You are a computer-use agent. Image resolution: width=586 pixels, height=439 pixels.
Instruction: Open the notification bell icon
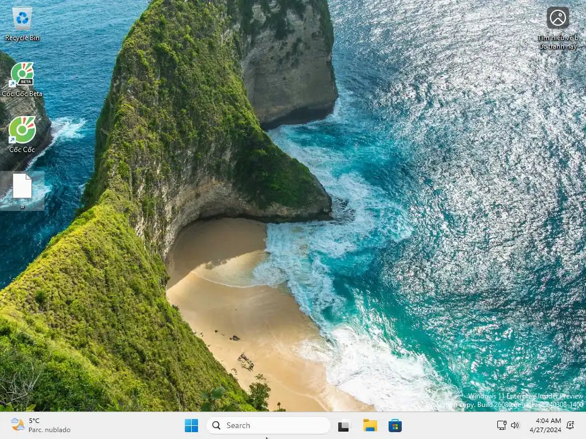pyautogui.click(x=571, y=425)
